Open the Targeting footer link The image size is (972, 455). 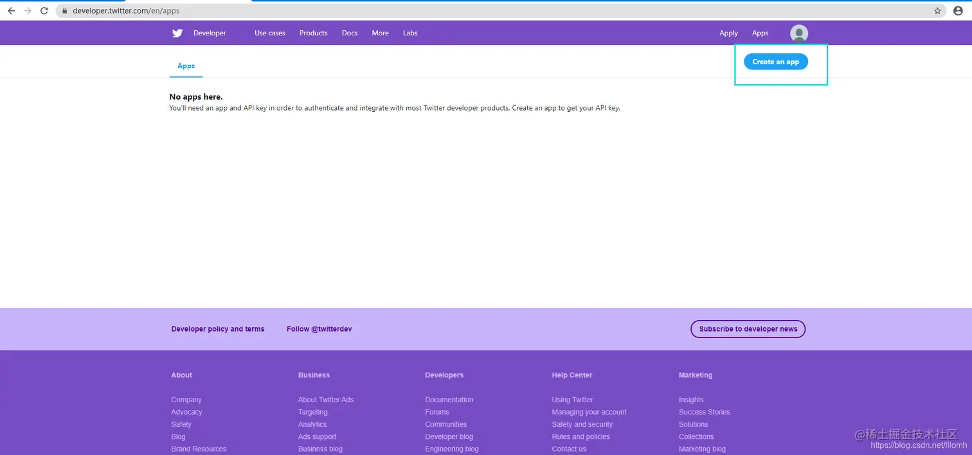coord(313,412)
